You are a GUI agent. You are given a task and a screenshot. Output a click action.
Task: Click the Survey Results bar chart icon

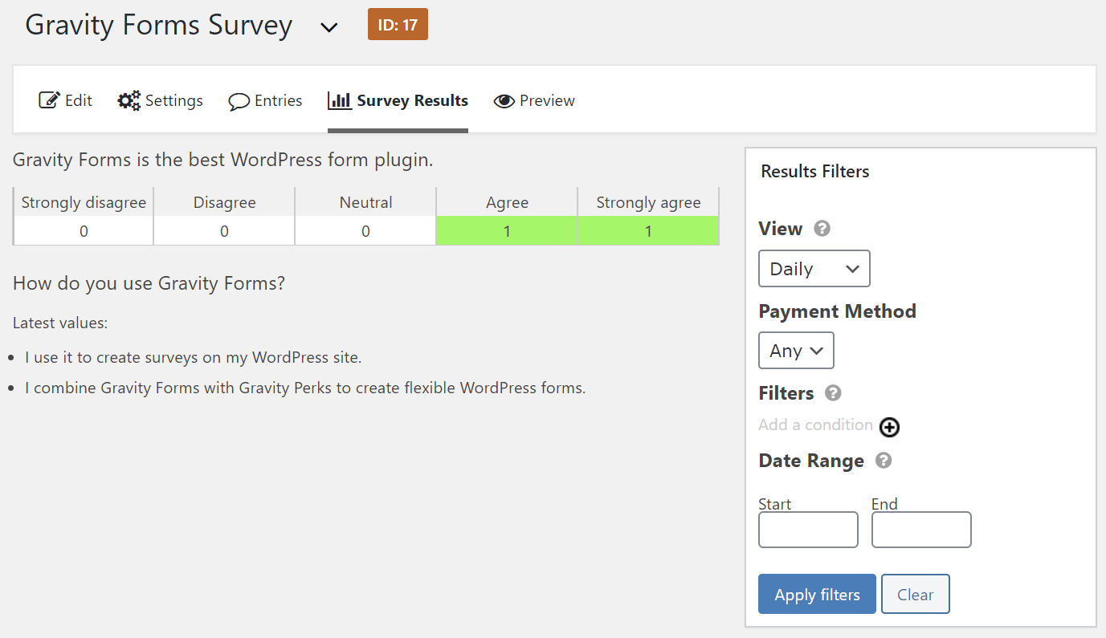[340, 100]
